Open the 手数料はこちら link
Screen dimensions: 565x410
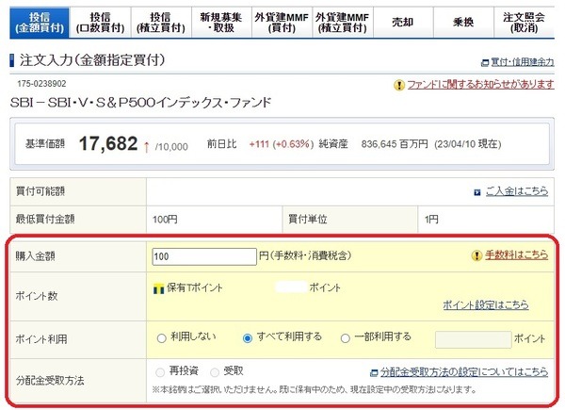516,254
